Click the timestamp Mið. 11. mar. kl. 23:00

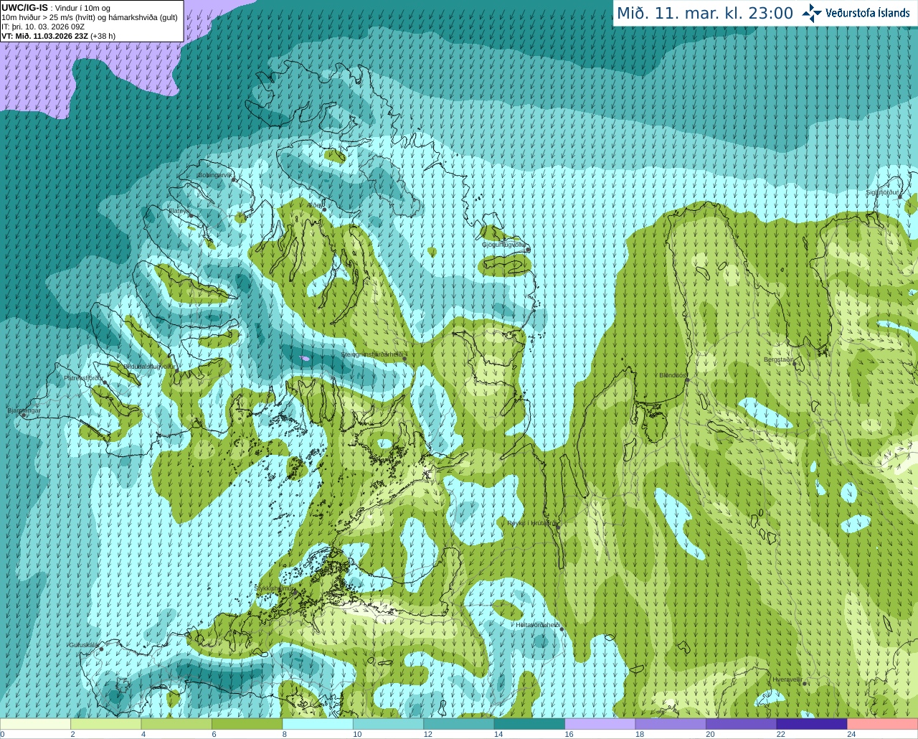pyautogui.click(x=705, y=13)
